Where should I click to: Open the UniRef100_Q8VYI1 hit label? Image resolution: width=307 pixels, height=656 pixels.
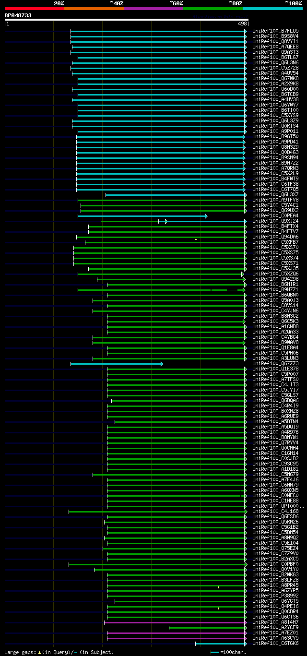point(275,42)
